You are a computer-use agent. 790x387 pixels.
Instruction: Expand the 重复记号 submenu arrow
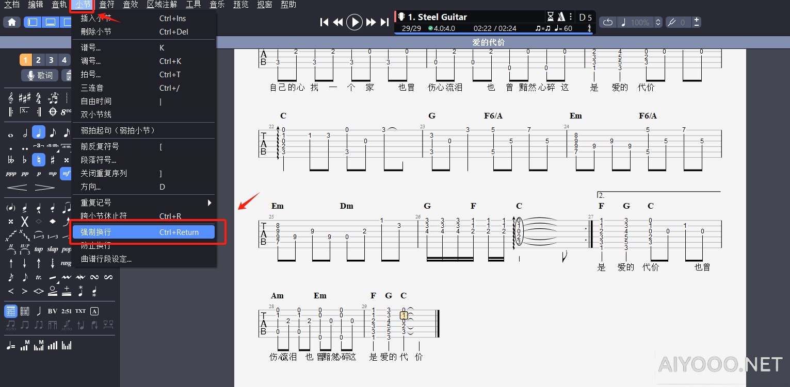(x=209, y=203)
